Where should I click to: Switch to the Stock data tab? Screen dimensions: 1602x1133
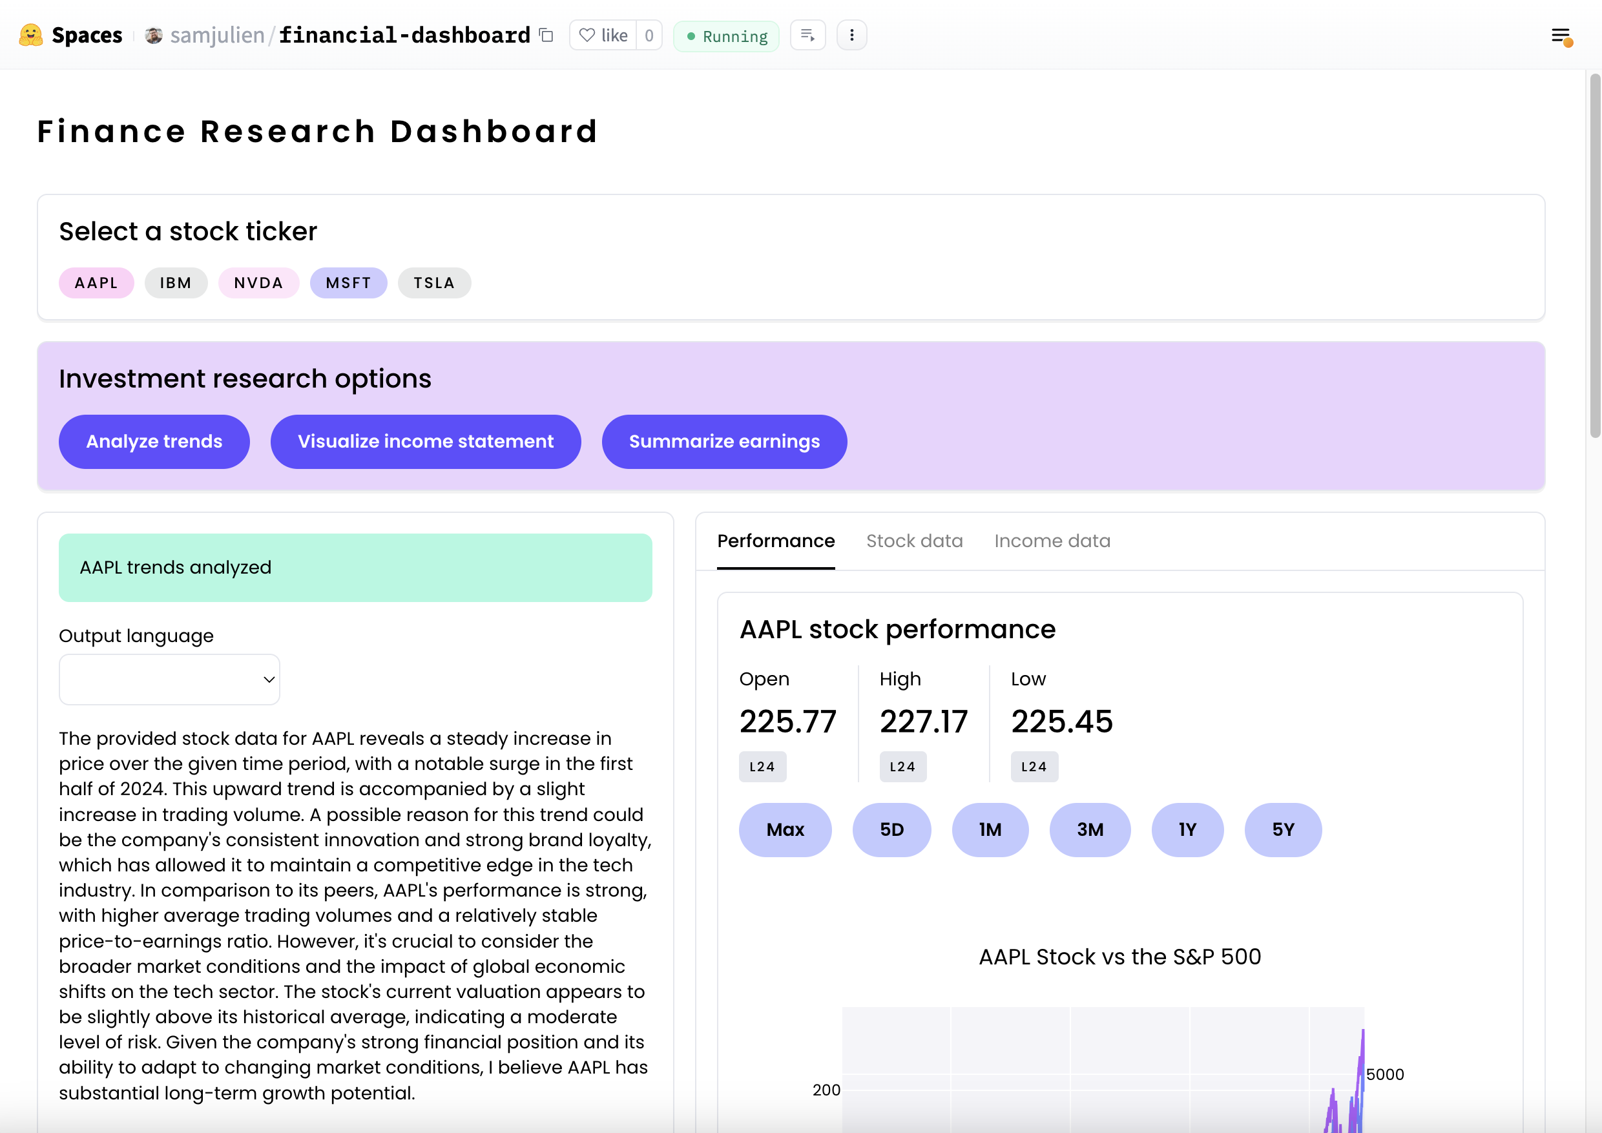pyautogui.click(x=914, y=541)
